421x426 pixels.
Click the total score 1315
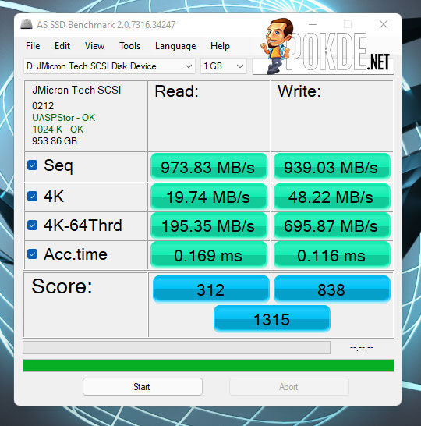[272, 318]
